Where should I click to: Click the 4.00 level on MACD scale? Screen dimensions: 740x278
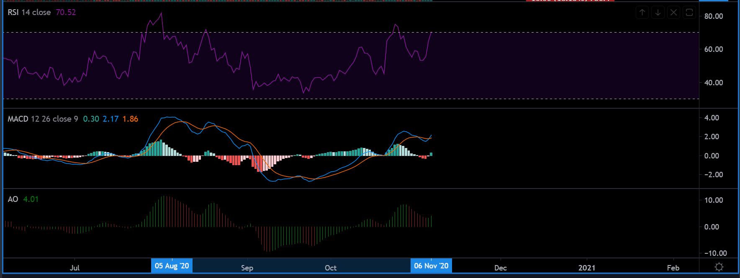click(x=712, y=118)
